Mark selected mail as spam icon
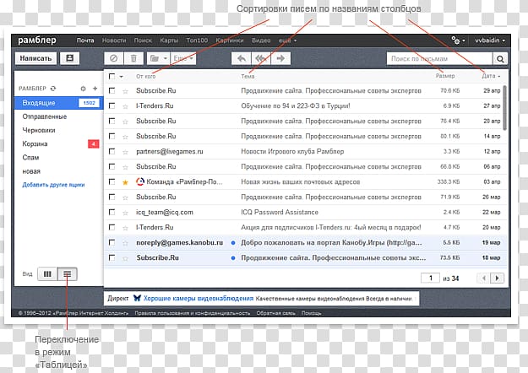528x373 pixels. point(114,58)
